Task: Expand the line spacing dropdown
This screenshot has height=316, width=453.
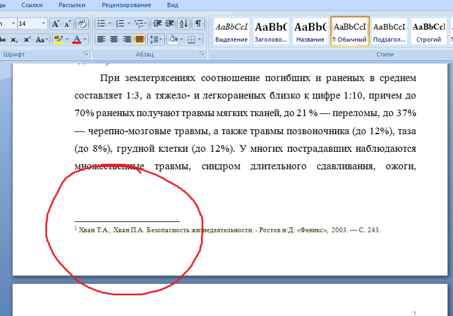Action: click(162, 40)
